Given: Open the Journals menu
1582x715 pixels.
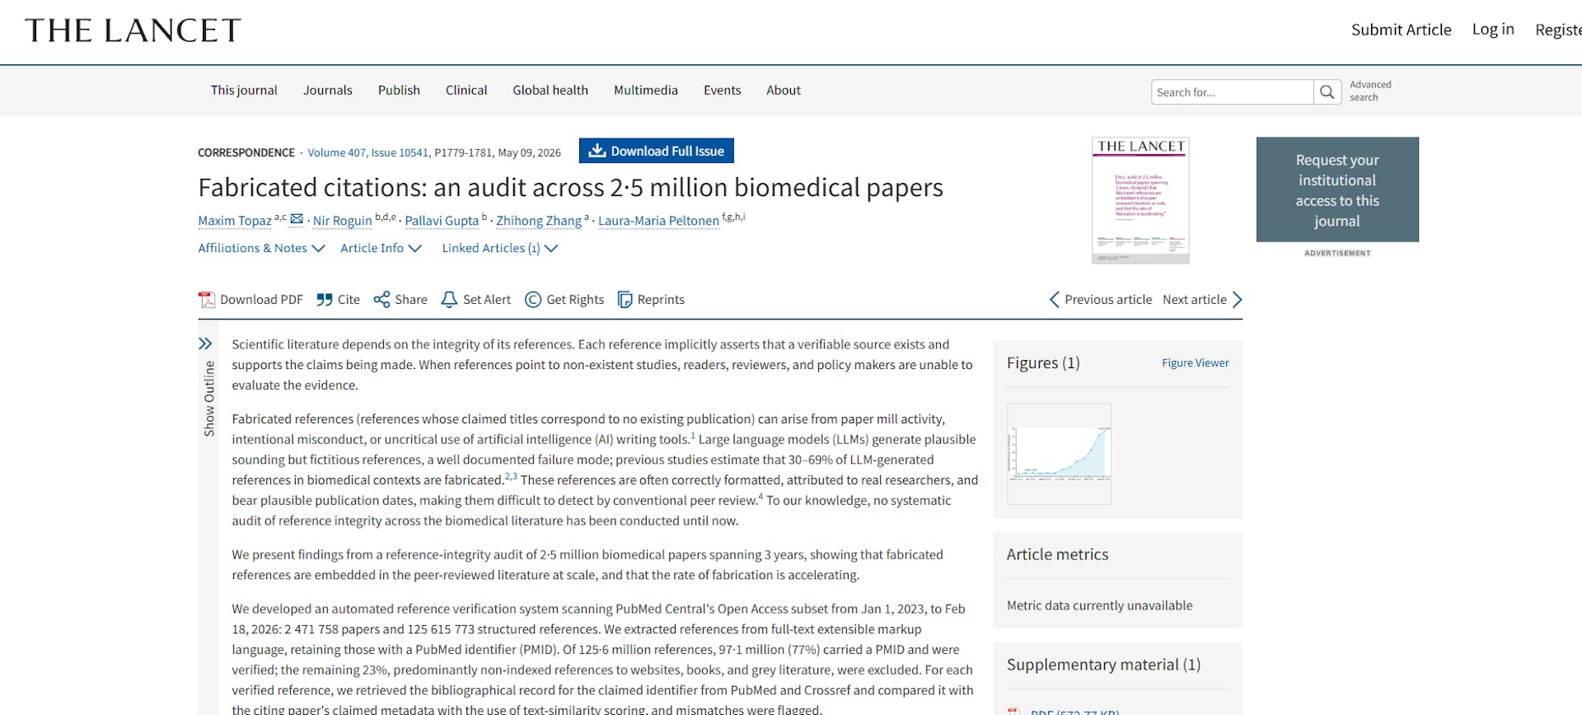Looking at the screenshot, I should 327,91.
